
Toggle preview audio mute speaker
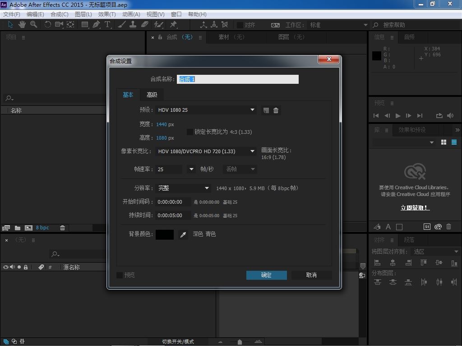tap(450, 116)
